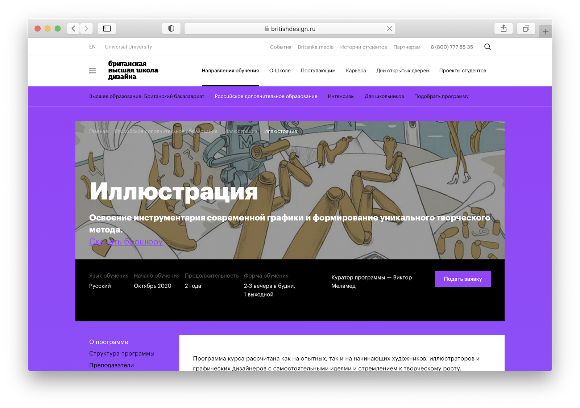
Task: Click the Safari forward arrow button
Action: [86, 29]
